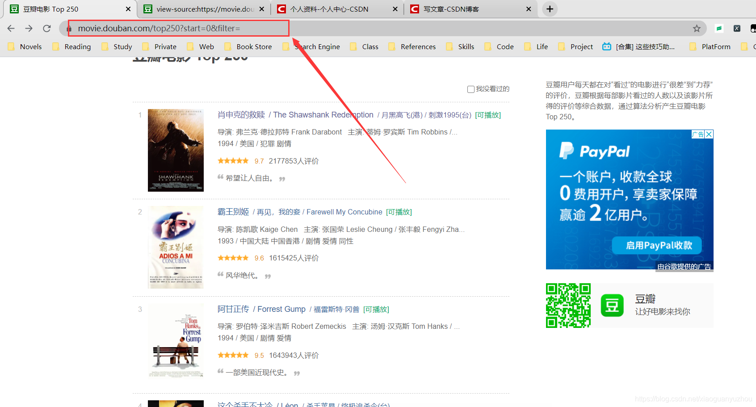Image resolution: width=756 pixels, height=407 pixels.
Task: Open the Code bookmark folder
Action: pyautogui.click(x=499, y=46)
